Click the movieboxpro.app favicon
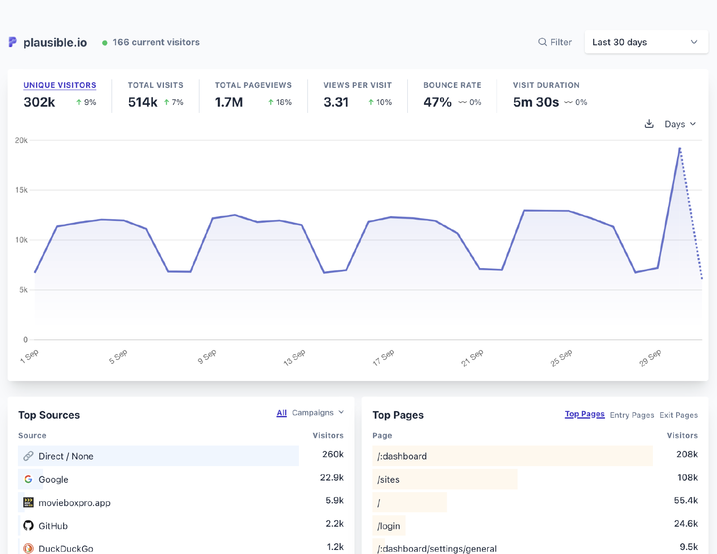The height and width of the screenshot is (554, 717). 28,502
